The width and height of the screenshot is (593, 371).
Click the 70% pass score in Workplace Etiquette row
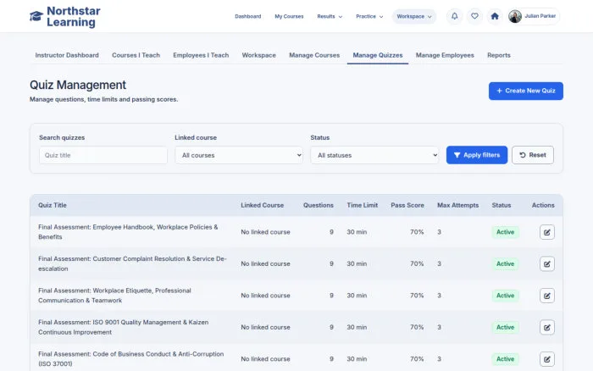(417, 296)
